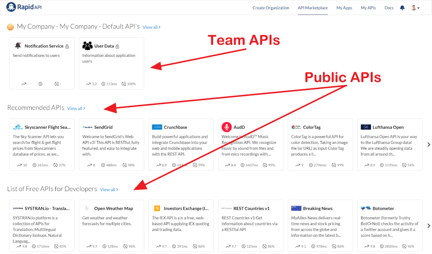The width and height of the screenshot is (432, 254).
Task: Click the AudD microphone icon
Action: click(227, 127)
